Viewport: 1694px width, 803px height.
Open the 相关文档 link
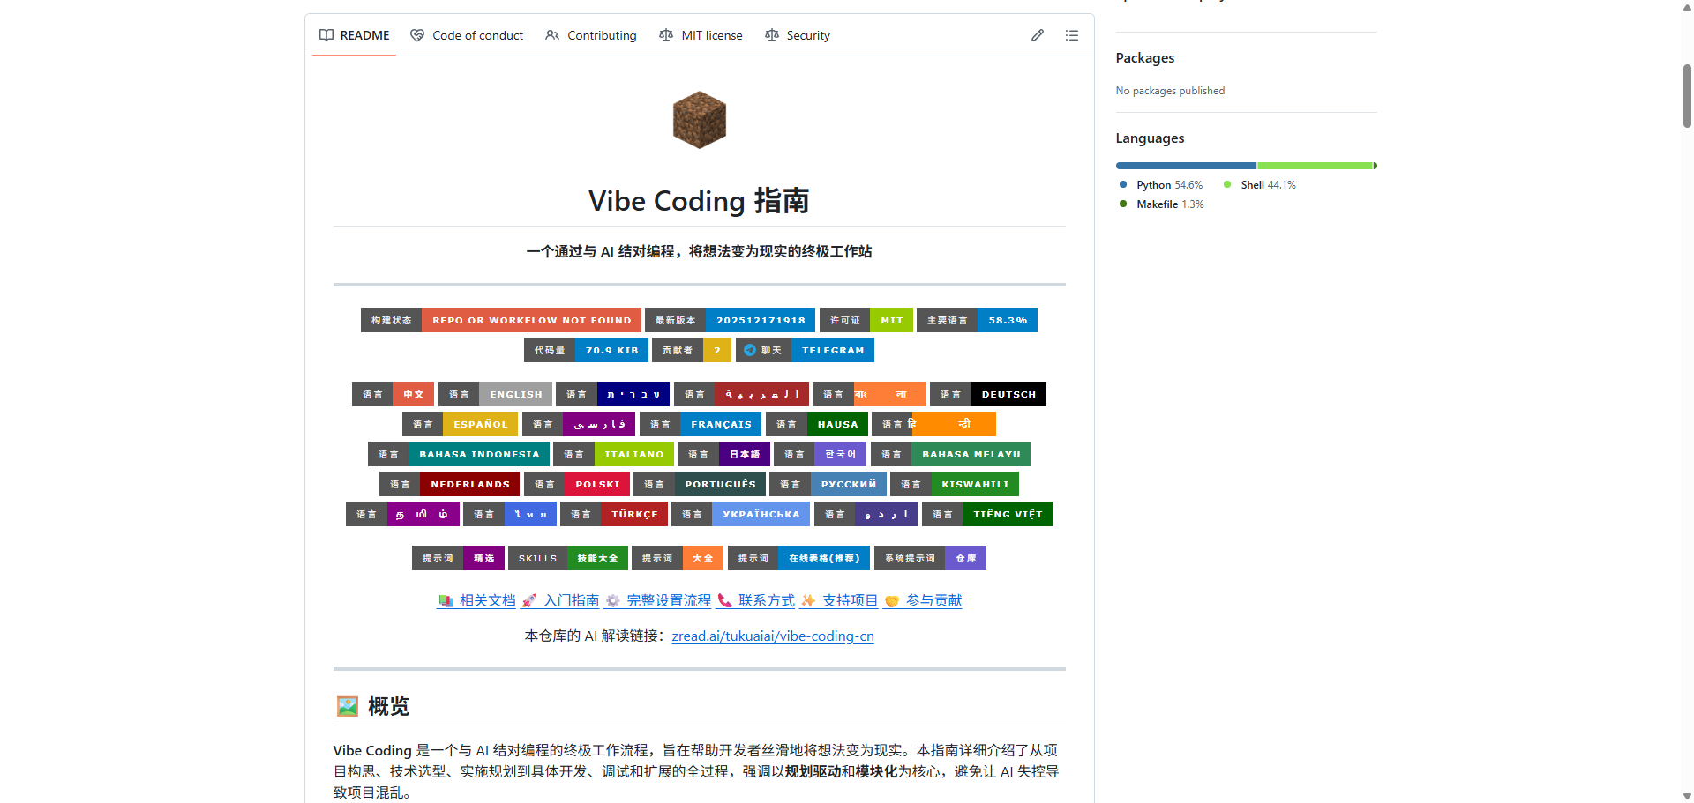[x=476, y=600]
